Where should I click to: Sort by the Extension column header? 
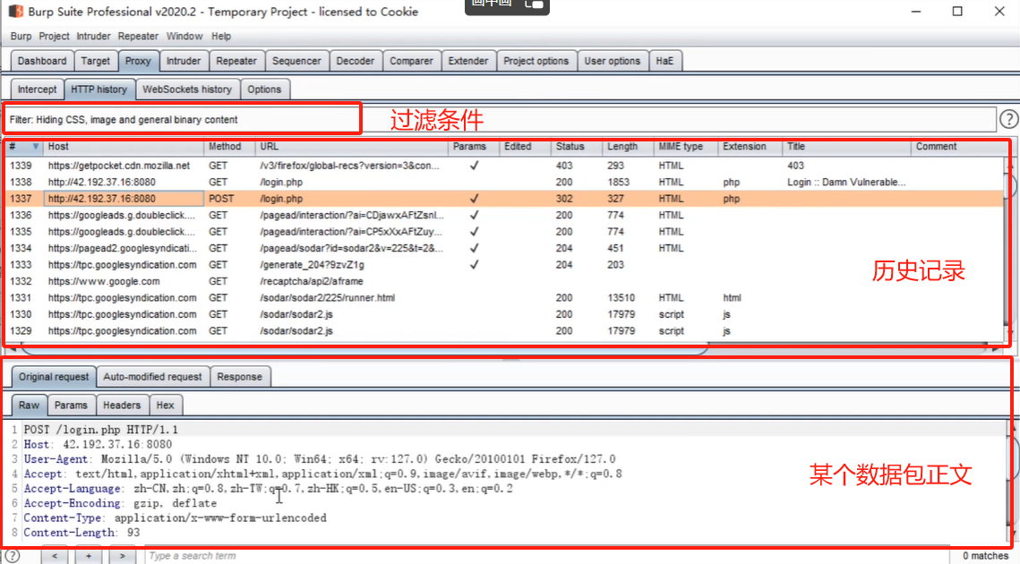pos(750,147)
